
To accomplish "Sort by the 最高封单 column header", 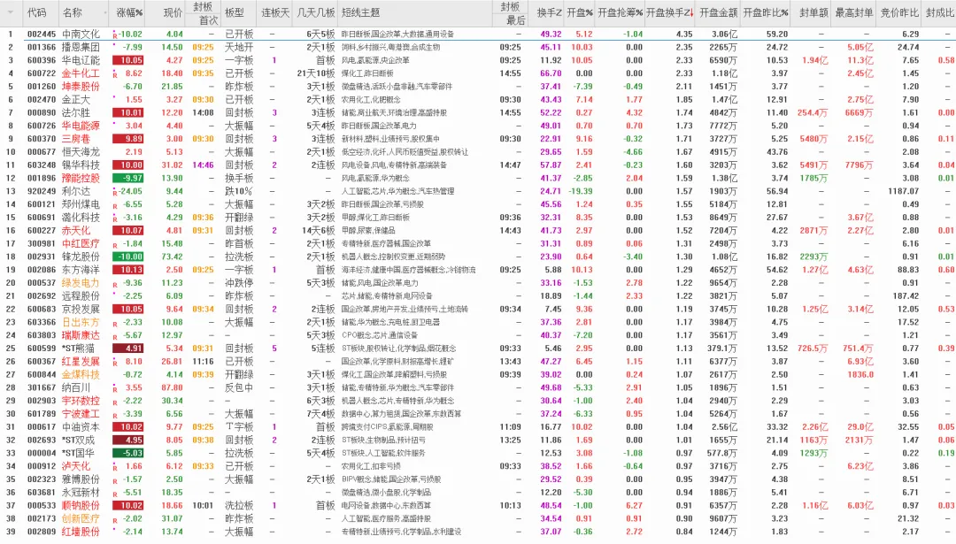I will click(853, 12).
